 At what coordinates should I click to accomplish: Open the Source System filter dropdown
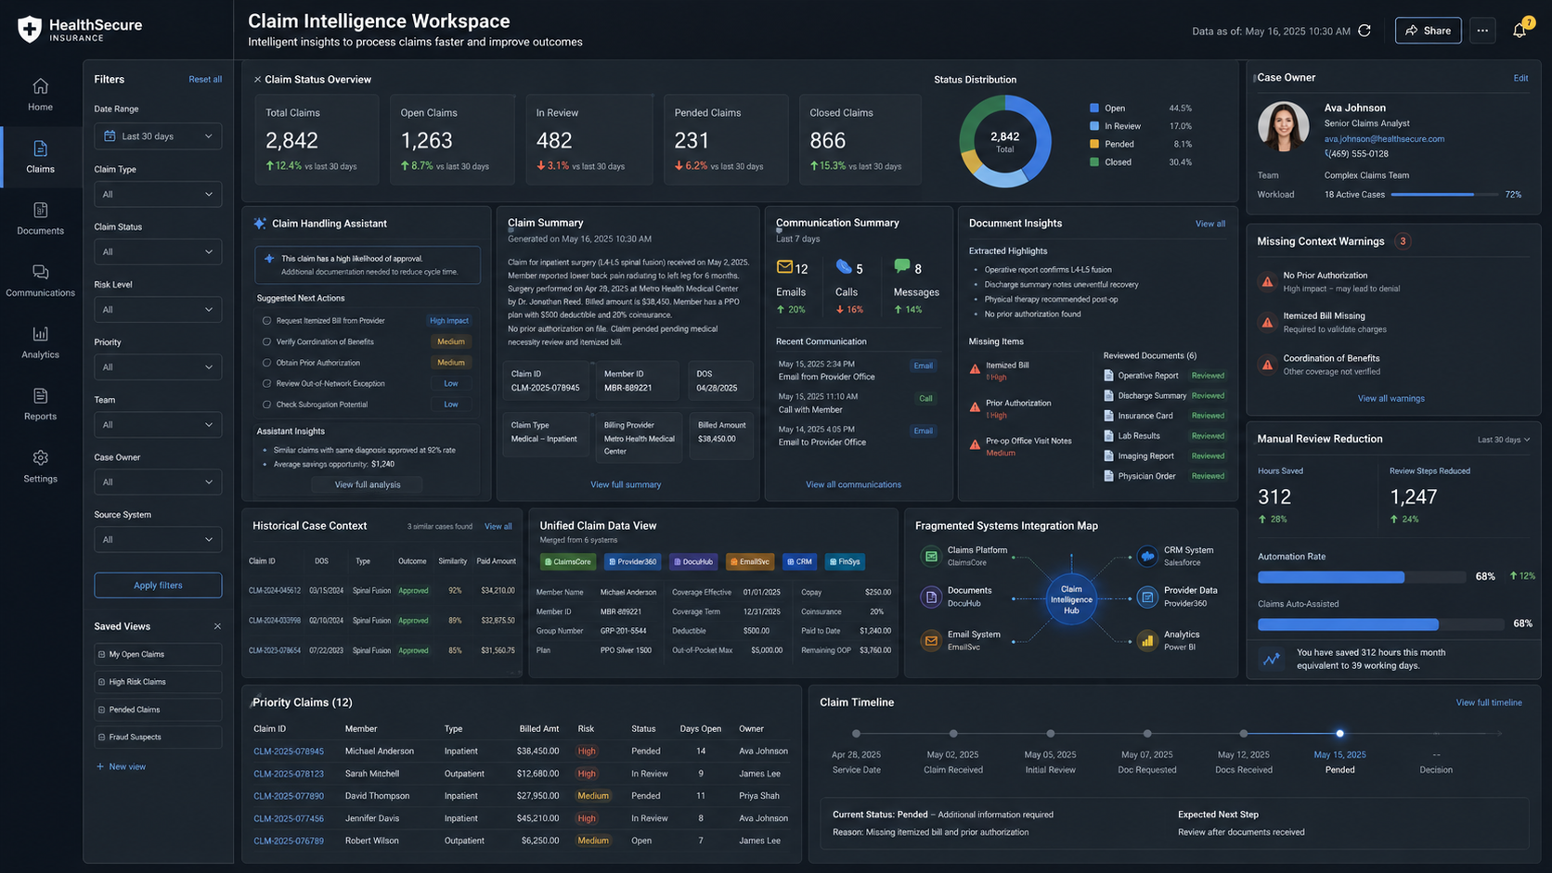click(158, 539)
